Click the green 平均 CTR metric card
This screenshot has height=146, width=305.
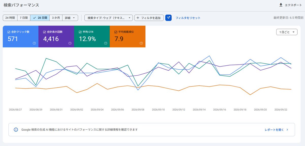[x=92, y=36]
